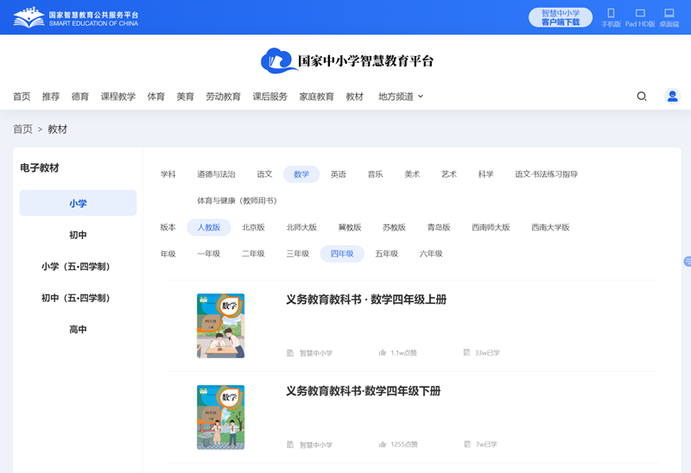Open the 数学四年级上册 book cover
The height and width of the screenshot is (473, 691).
221,326
